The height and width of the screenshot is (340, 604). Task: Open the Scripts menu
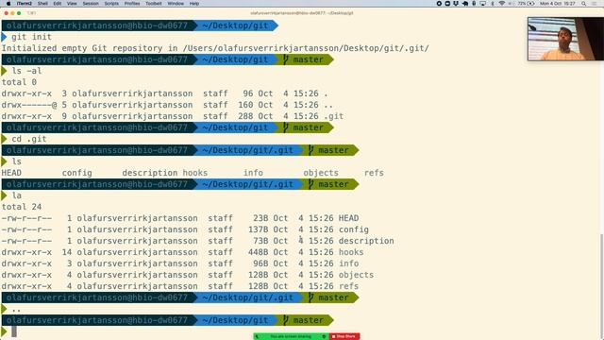click(x=111, y=4)
